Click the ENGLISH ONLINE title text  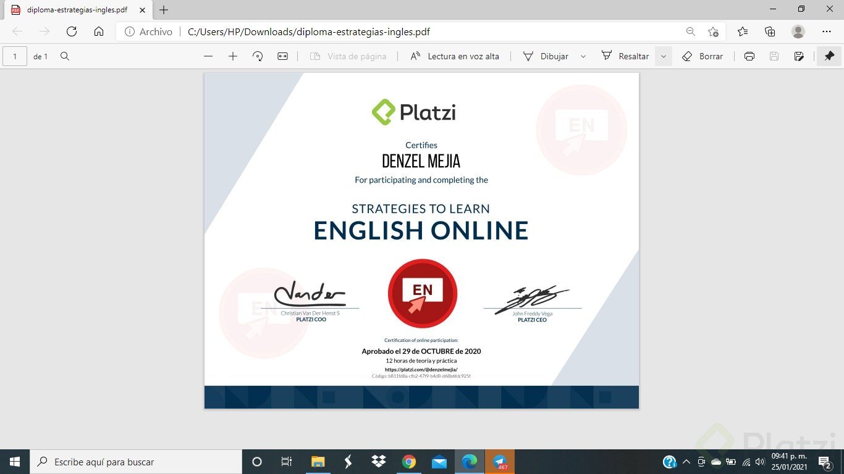coord(421,231)
